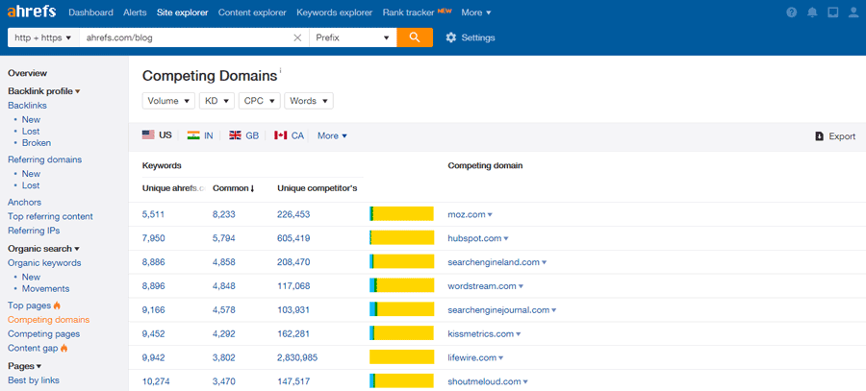Click unique ahrefs value 9,166
The height and width of the screenshot is (391, 866).
[153, 310]
